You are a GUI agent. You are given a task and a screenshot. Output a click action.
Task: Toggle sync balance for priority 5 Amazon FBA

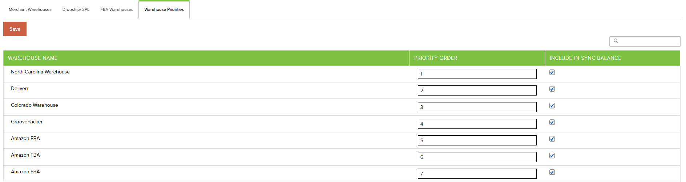(552, 139)
